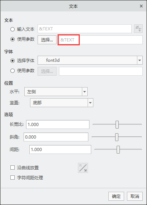Confirm with the 确定 button
Viewport: 147px width, 205px height.
click(116, 196)
